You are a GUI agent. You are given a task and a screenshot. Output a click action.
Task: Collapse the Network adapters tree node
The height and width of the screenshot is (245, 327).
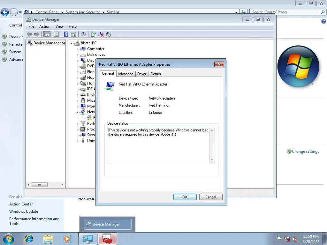pyautogui.click(x=77, y=112)
